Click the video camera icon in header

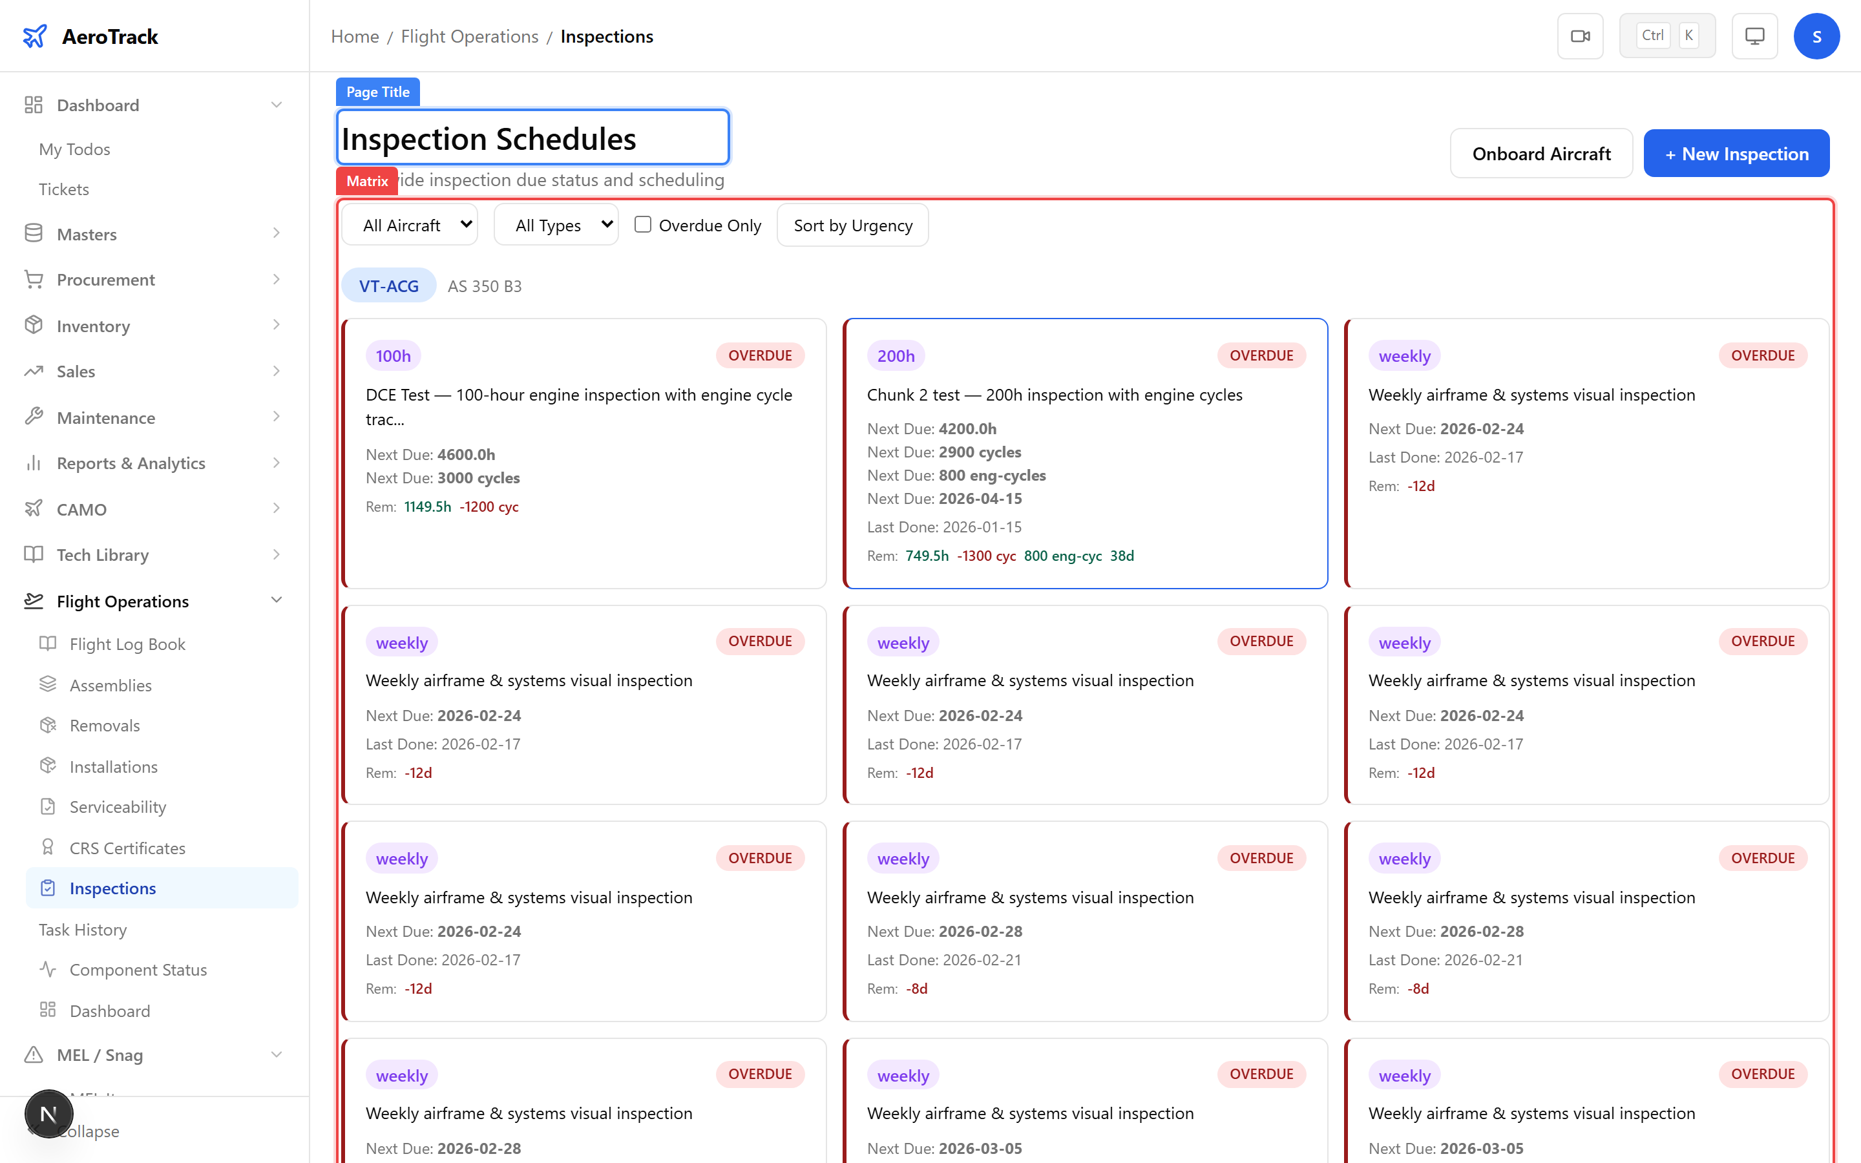[x=1579, y=36]
